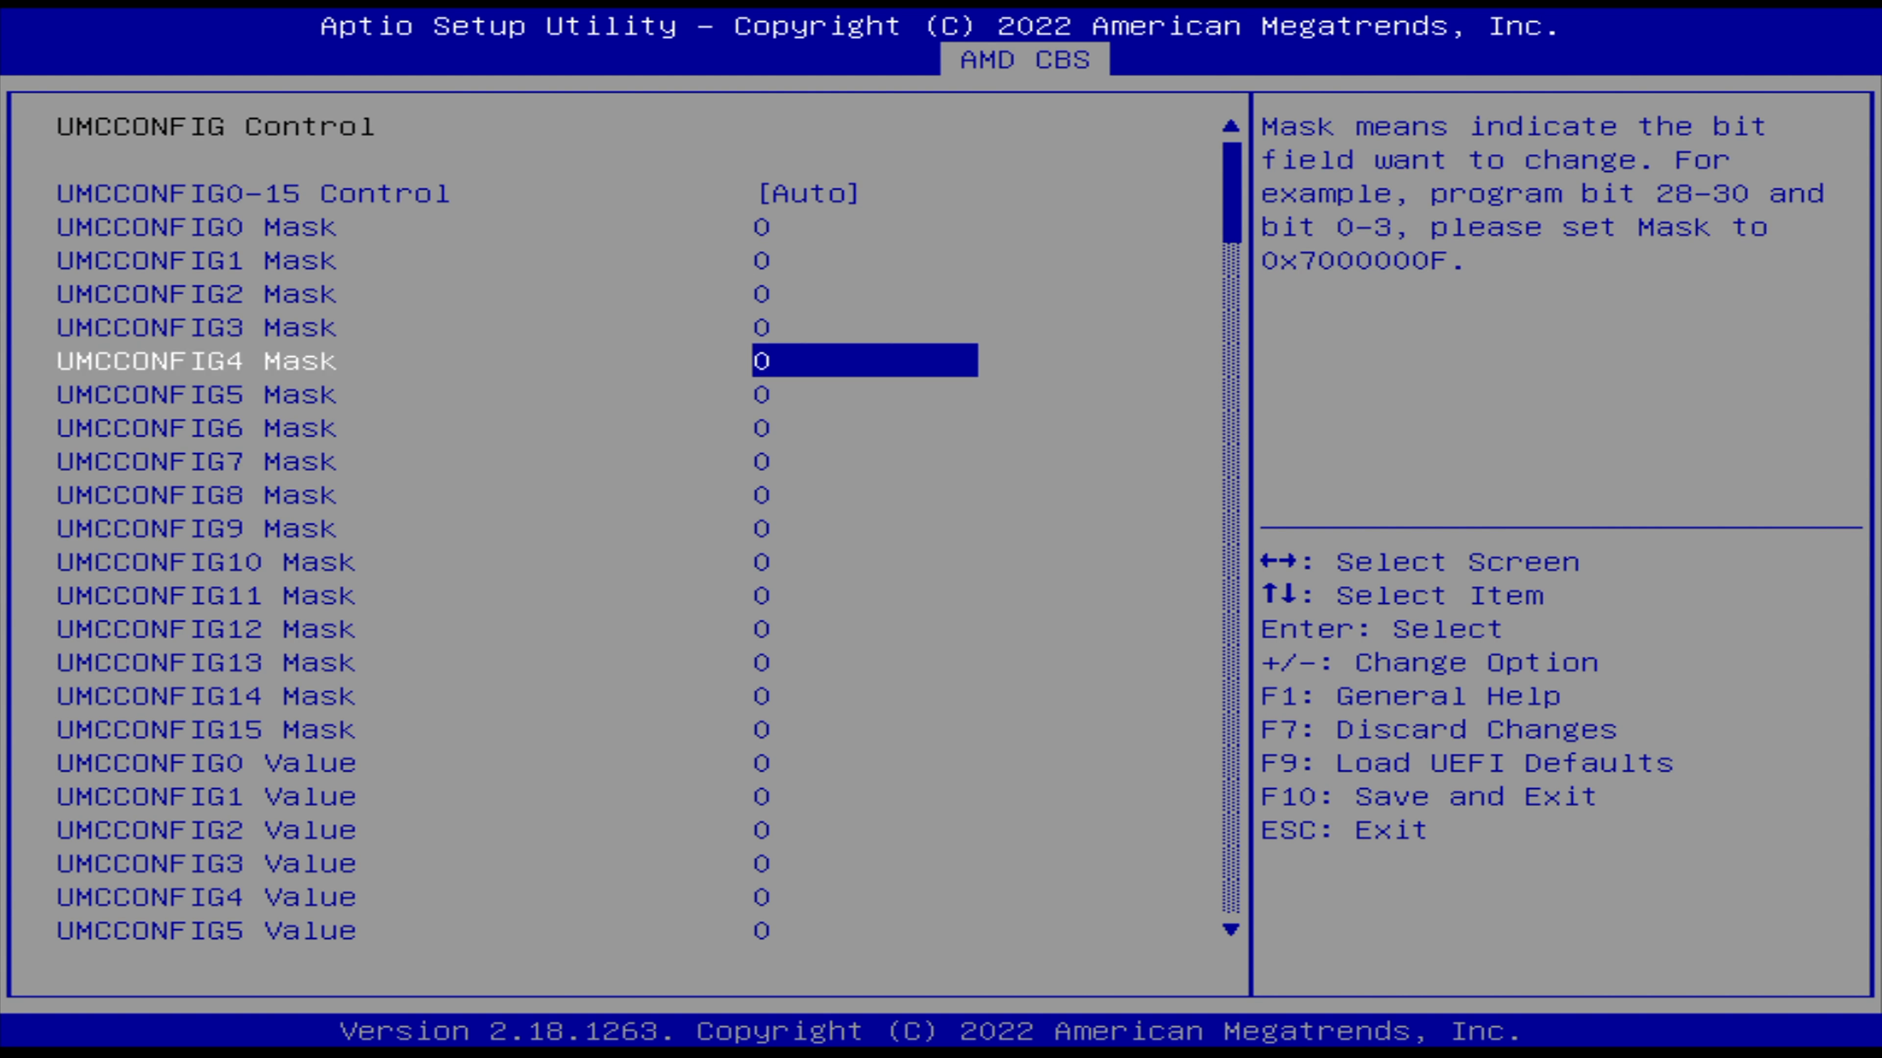This screenshot has width=1882, height=1058.
Task: Click the 'Select Screen' key hint
Action: click(1420, 562)
